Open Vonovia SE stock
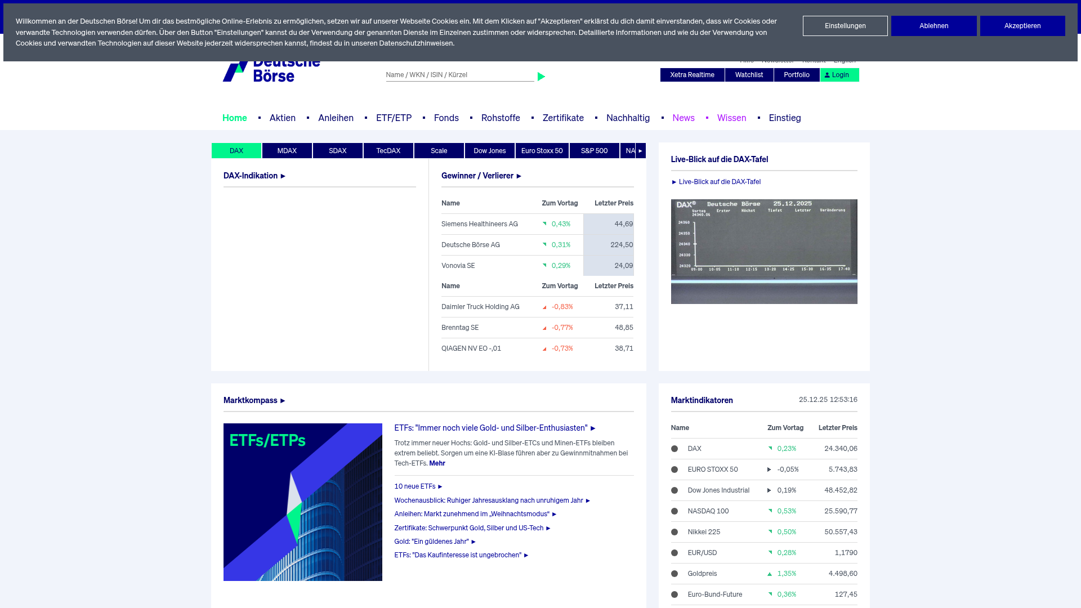 point(458,266)
